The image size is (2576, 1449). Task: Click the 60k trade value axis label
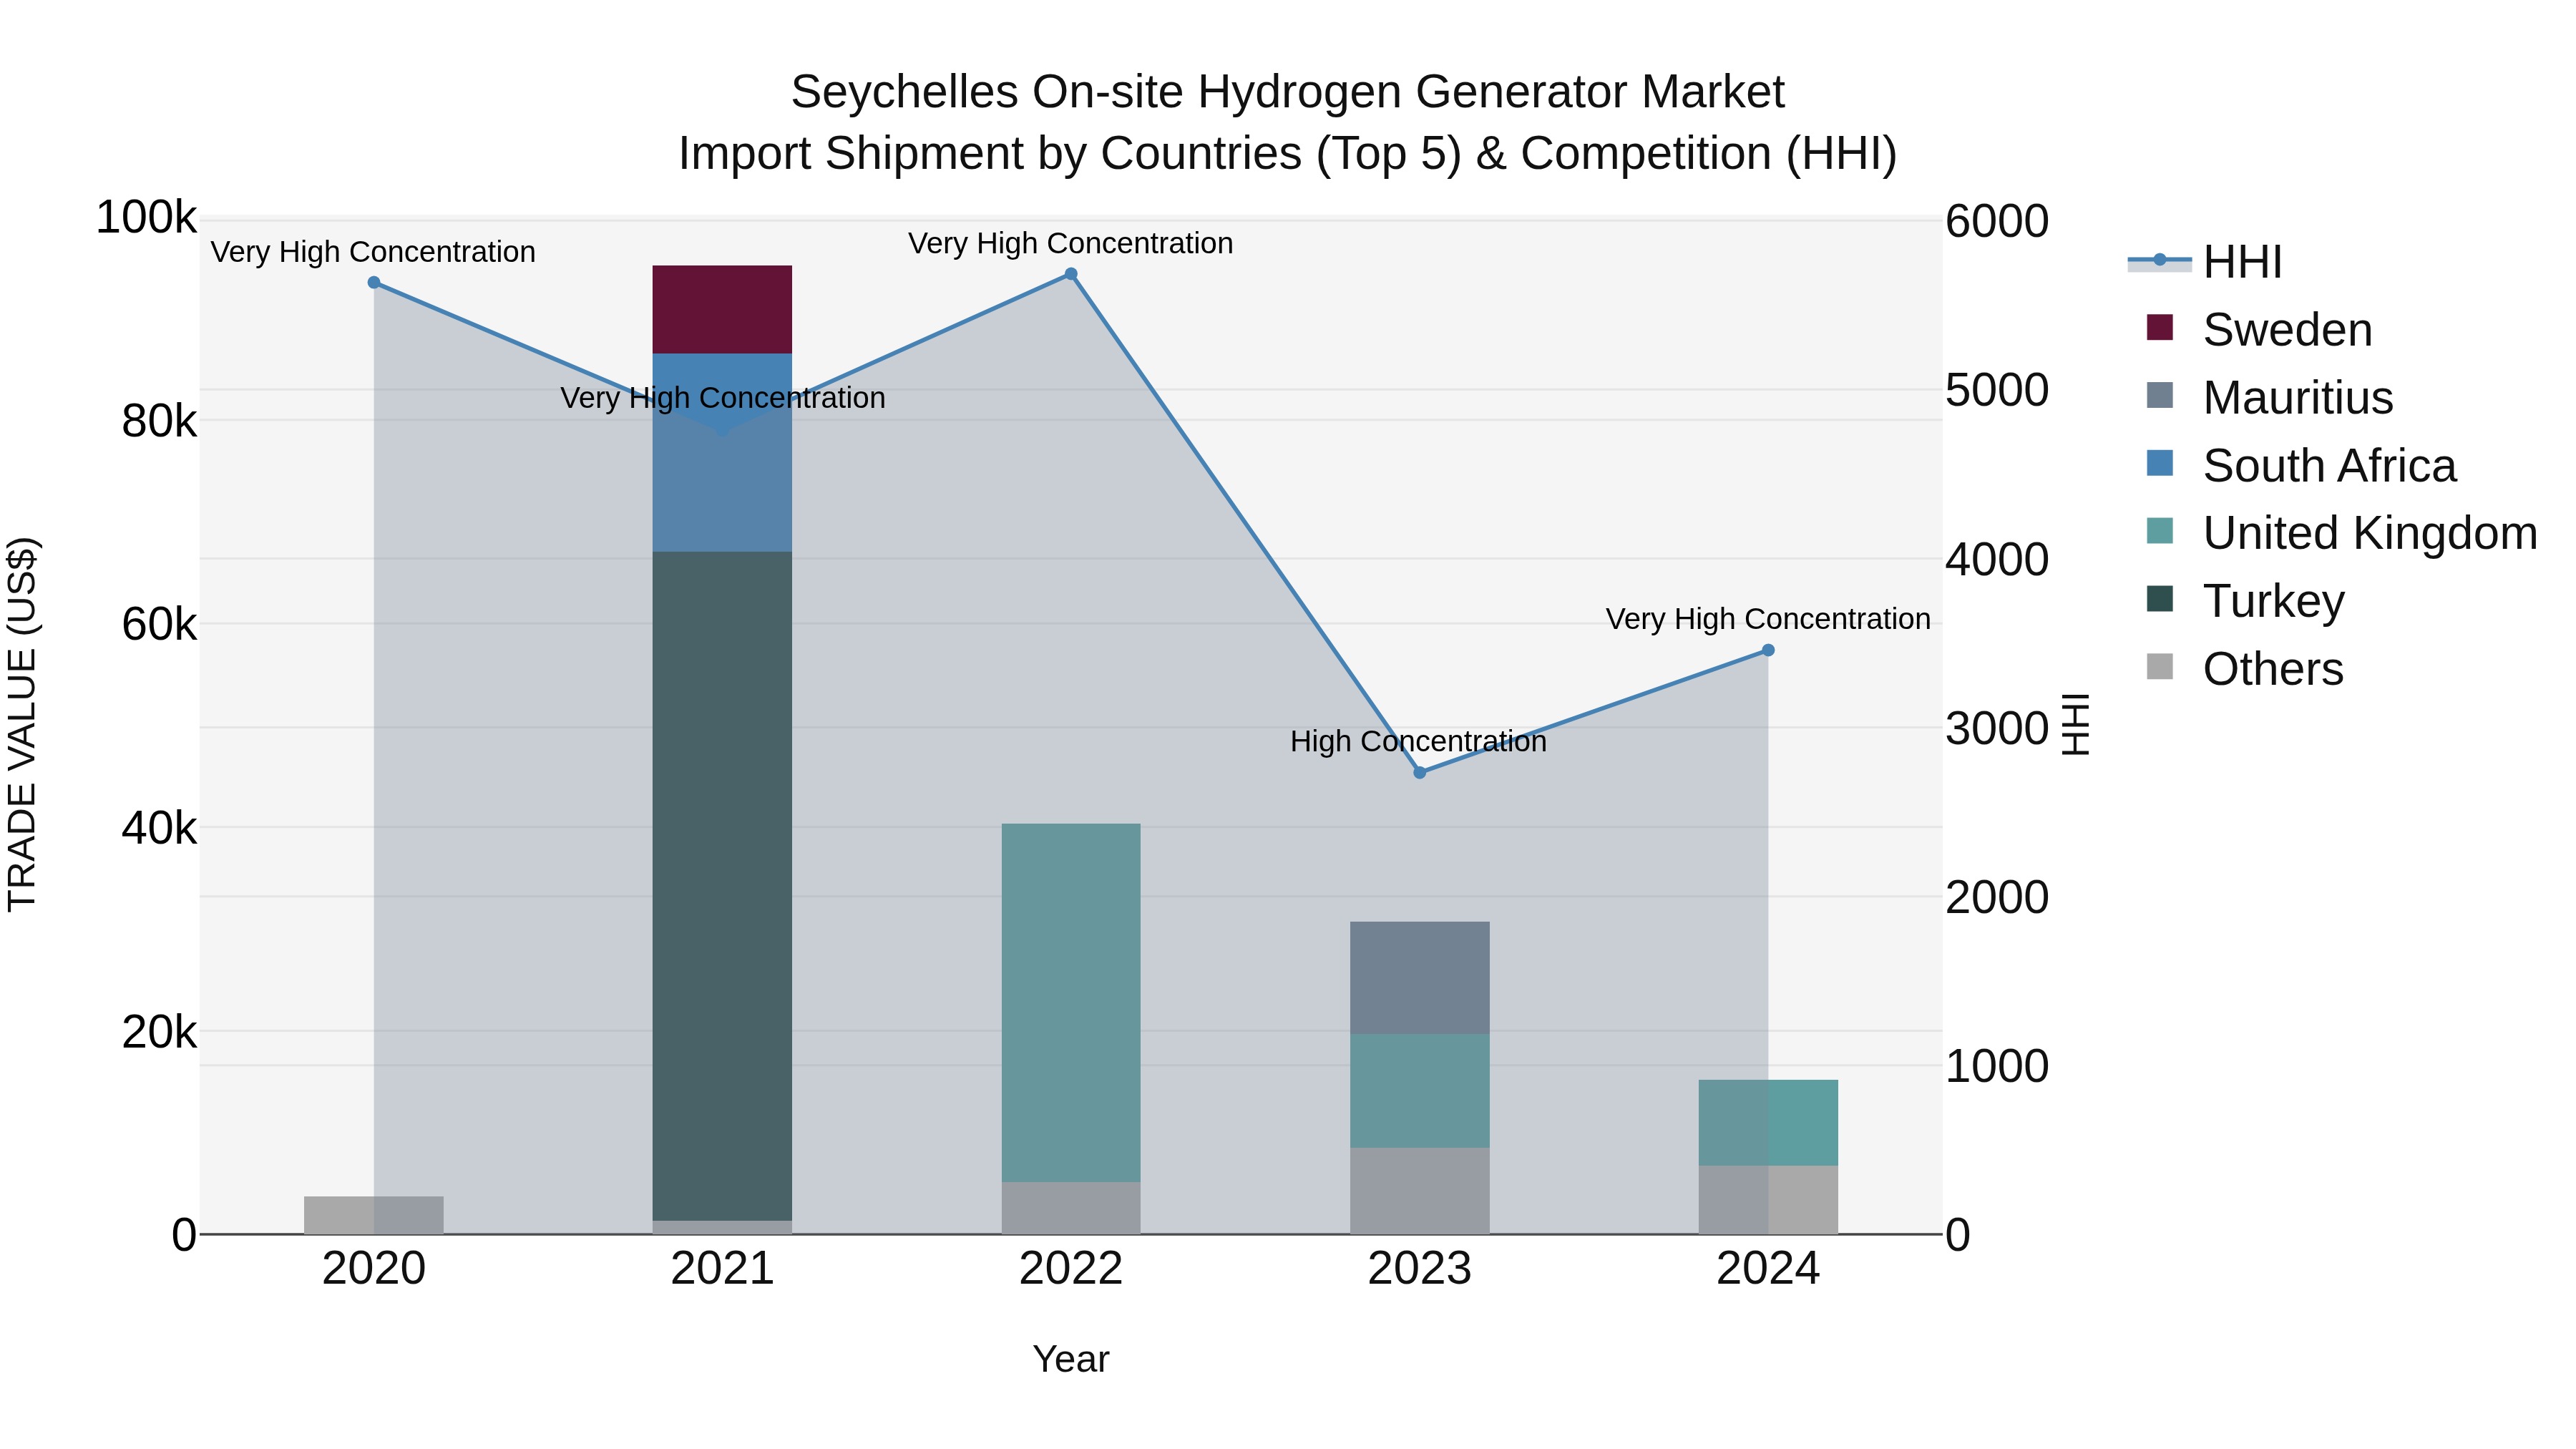pos(160,625)
